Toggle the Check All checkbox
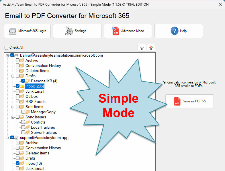225x171 pixels. tap(7, 47)
